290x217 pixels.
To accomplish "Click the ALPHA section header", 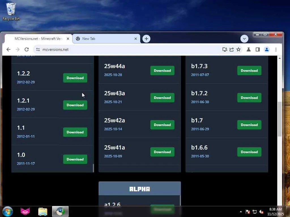I will pos(140,188).
